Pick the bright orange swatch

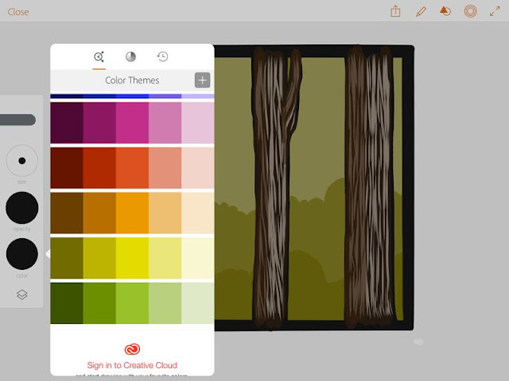(x=132, y=213)
